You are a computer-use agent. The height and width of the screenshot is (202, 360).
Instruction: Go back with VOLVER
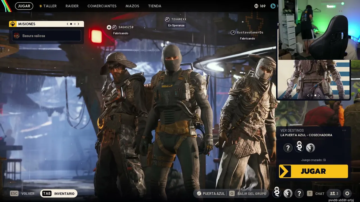coord(28,194)
